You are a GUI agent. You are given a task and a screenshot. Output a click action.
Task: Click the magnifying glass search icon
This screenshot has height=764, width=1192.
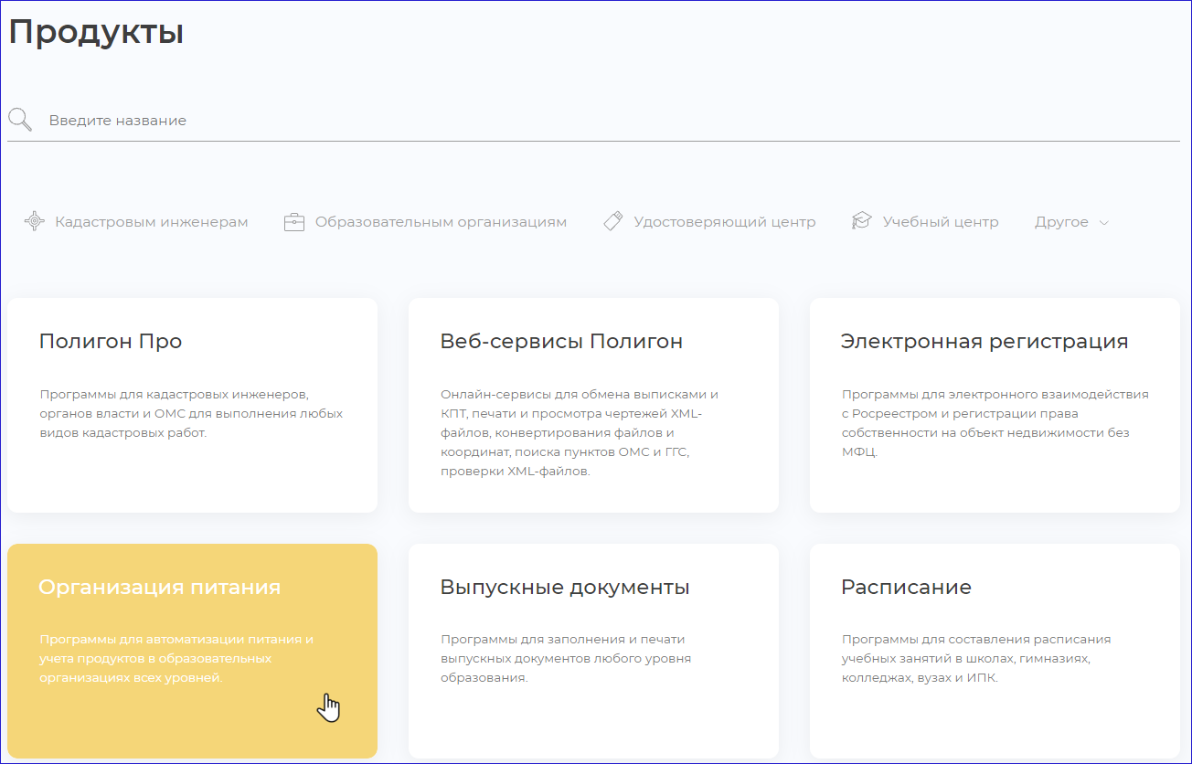tap(20, 120)
